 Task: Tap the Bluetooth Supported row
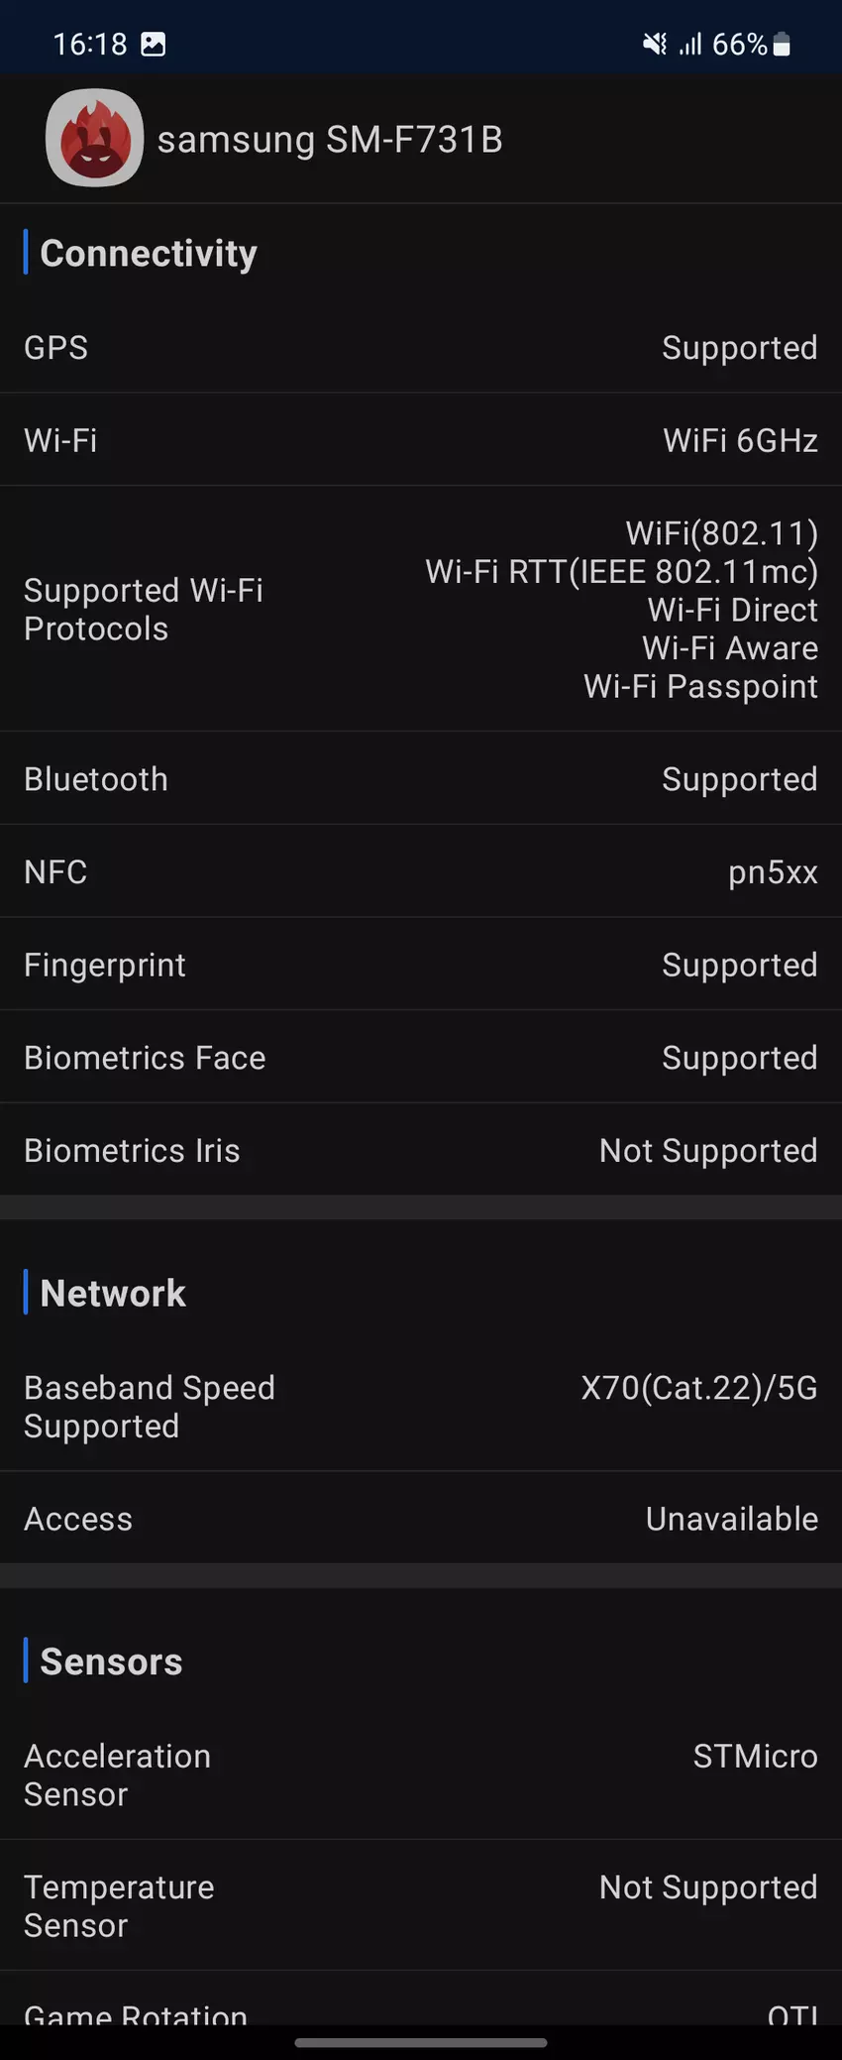coord(421,779)
